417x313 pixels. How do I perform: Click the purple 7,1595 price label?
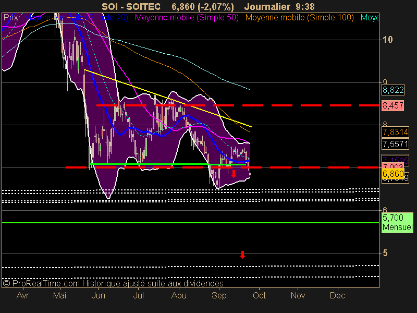395,160
